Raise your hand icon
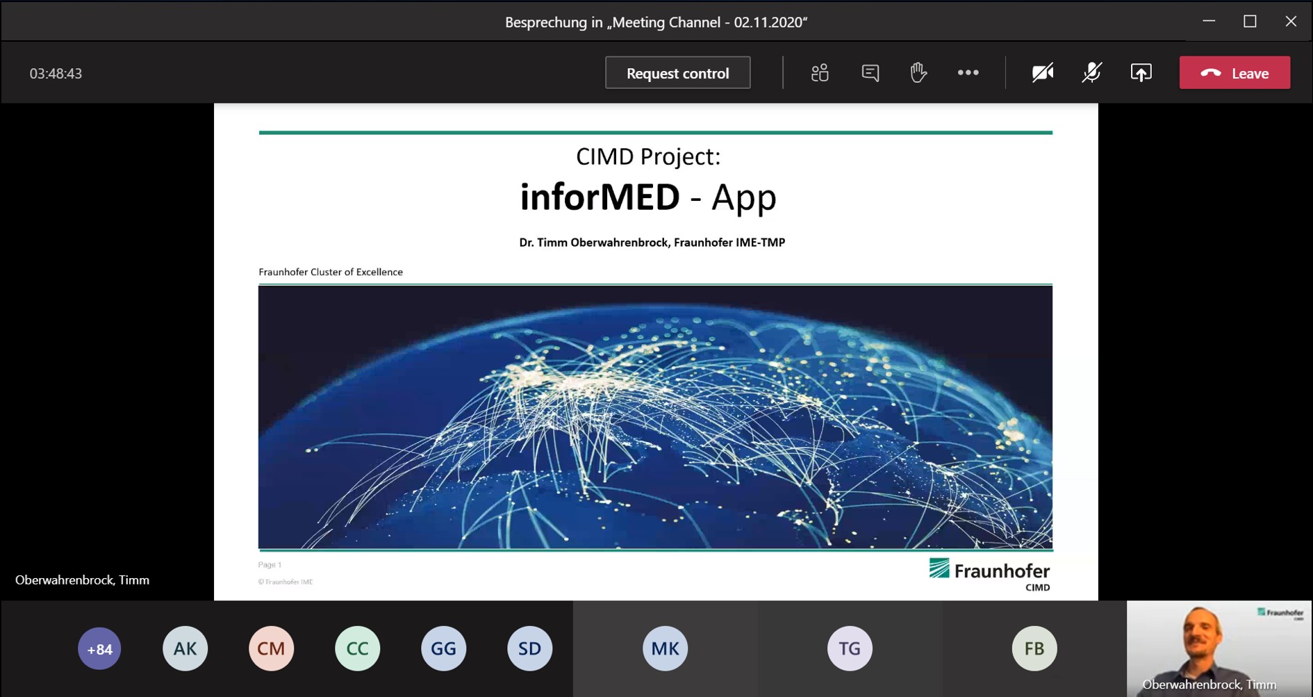The height and width of the screenshot is (697, 1313). tap(918, 72)
